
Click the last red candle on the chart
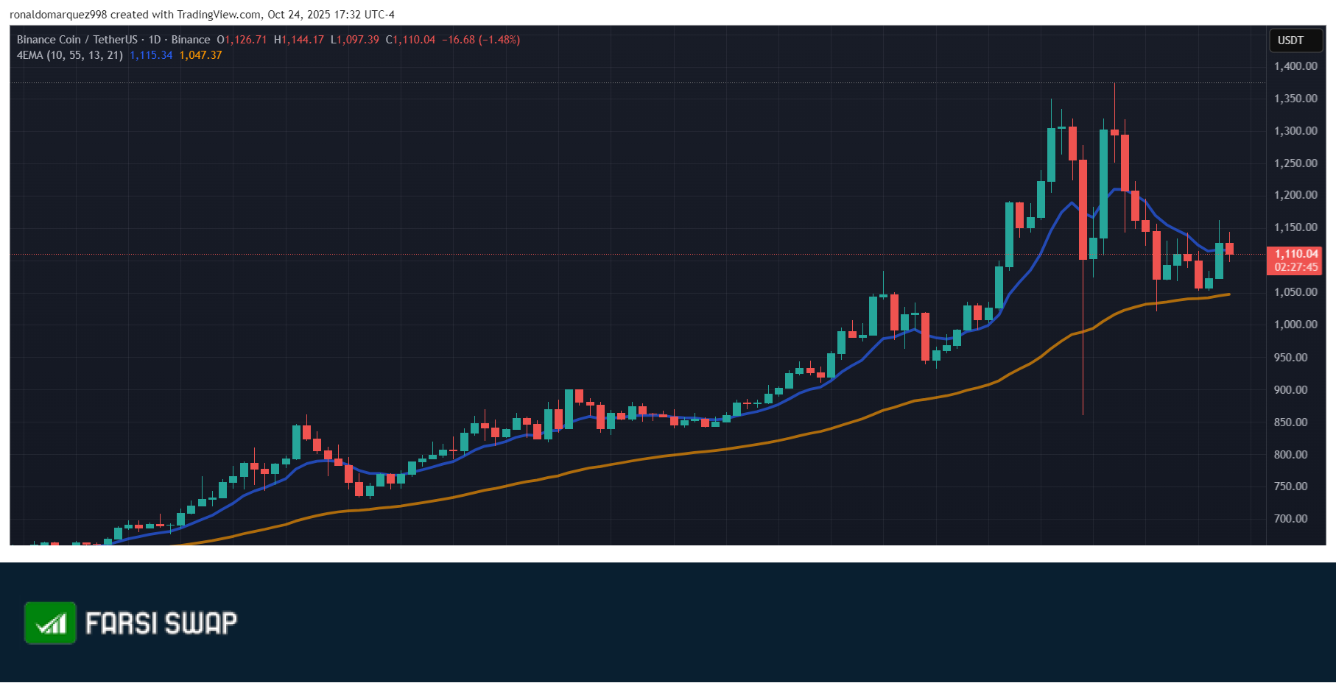(1229, 248)
